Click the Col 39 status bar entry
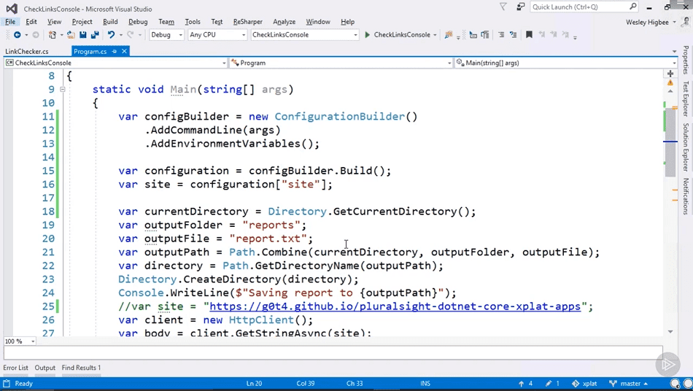The image size is (693, 391). [306, 384]
